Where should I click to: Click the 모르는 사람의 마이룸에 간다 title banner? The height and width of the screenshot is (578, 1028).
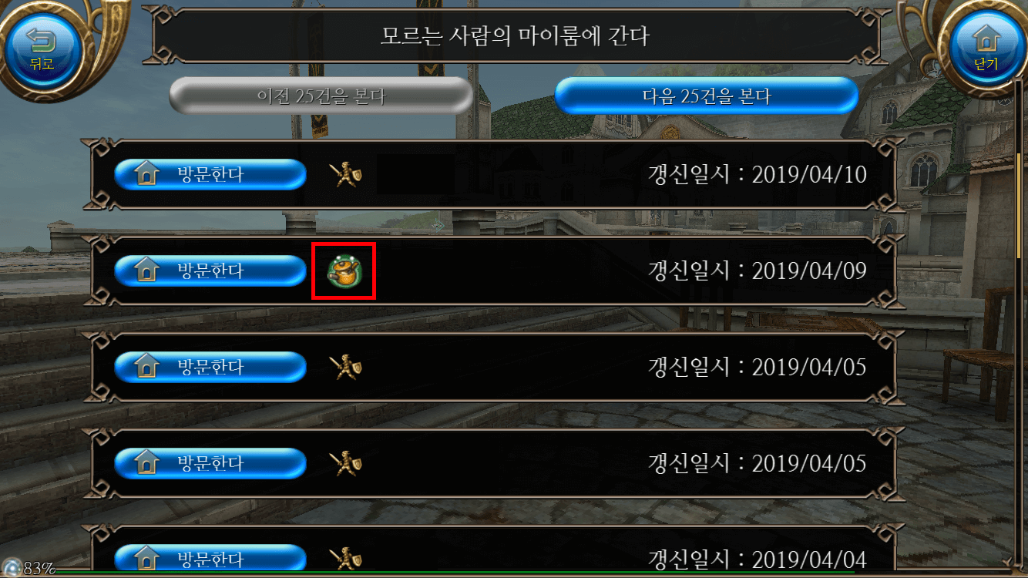coord(516,35)
